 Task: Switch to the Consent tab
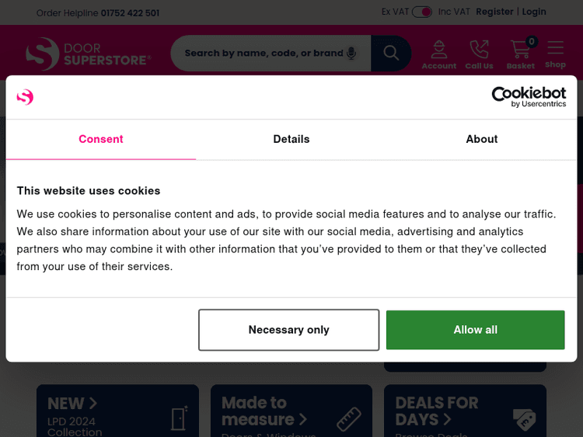(100, 139)
